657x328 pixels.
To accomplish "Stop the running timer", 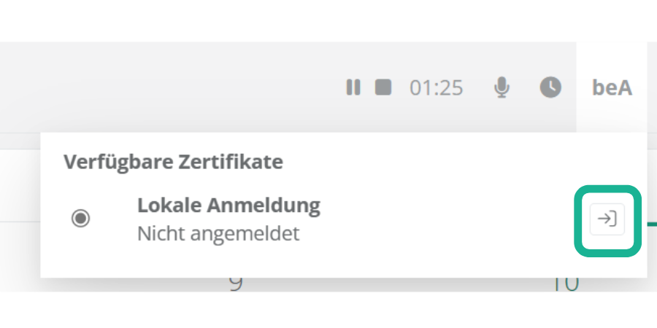I will pos(383,87).
